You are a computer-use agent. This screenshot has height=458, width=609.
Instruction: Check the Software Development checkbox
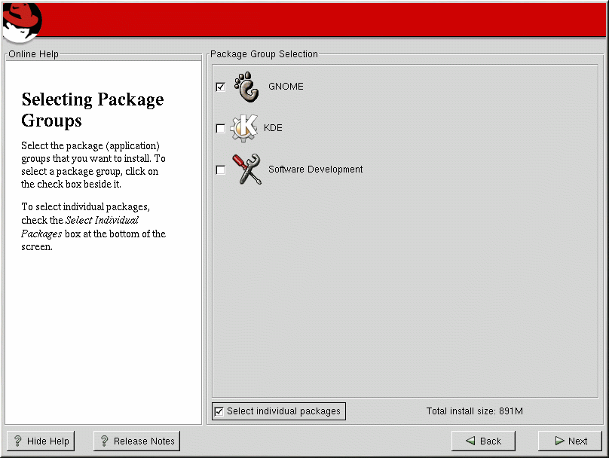220,169
